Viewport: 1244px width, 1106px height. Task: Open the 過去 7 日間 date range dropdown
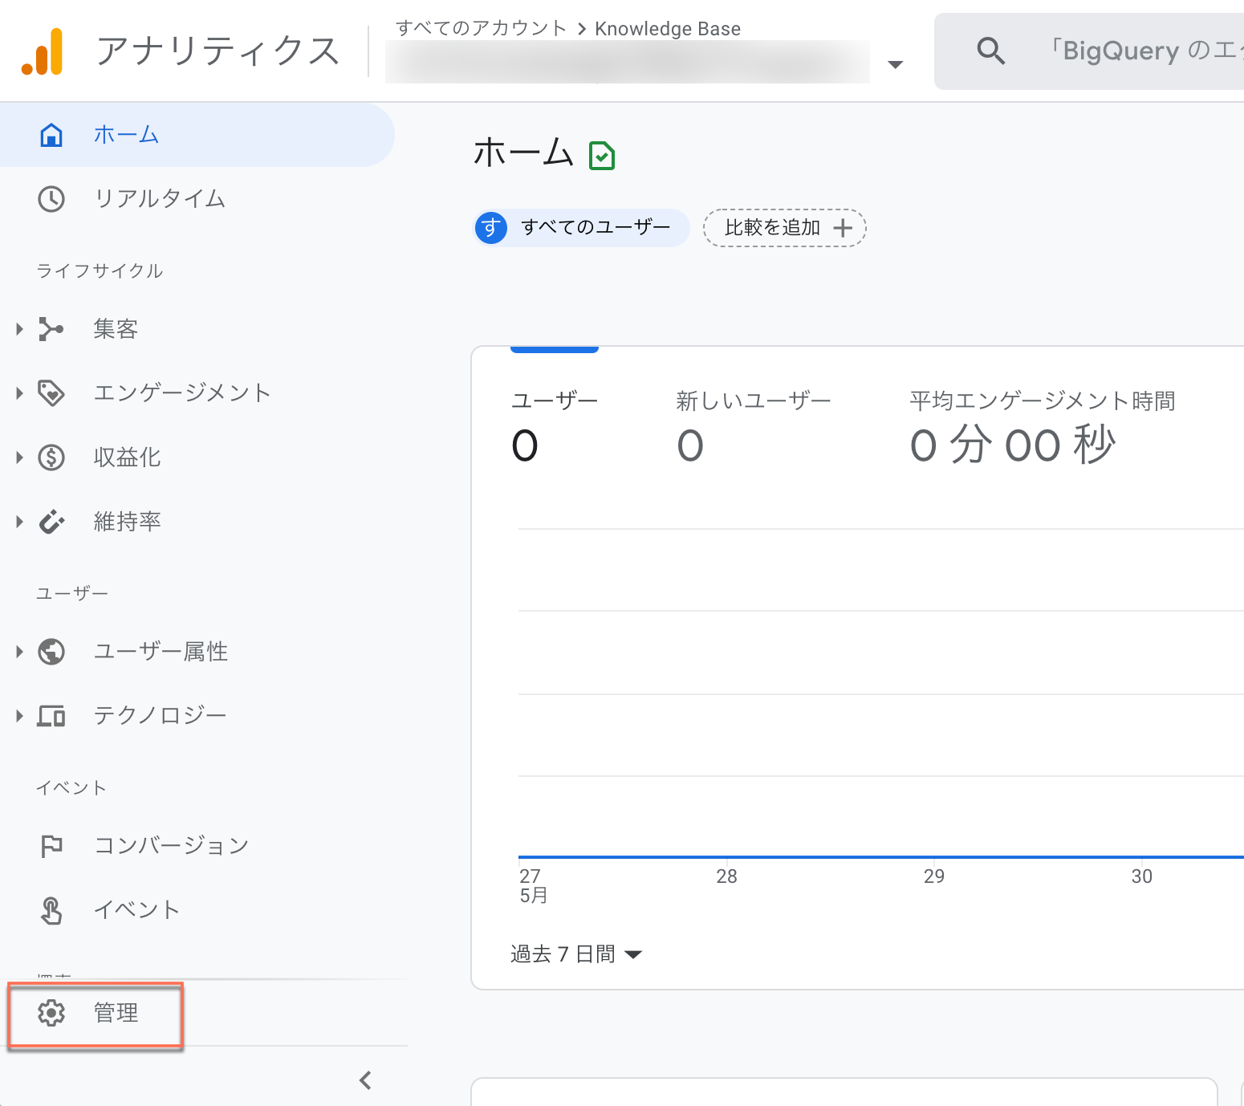coord(576,954)
